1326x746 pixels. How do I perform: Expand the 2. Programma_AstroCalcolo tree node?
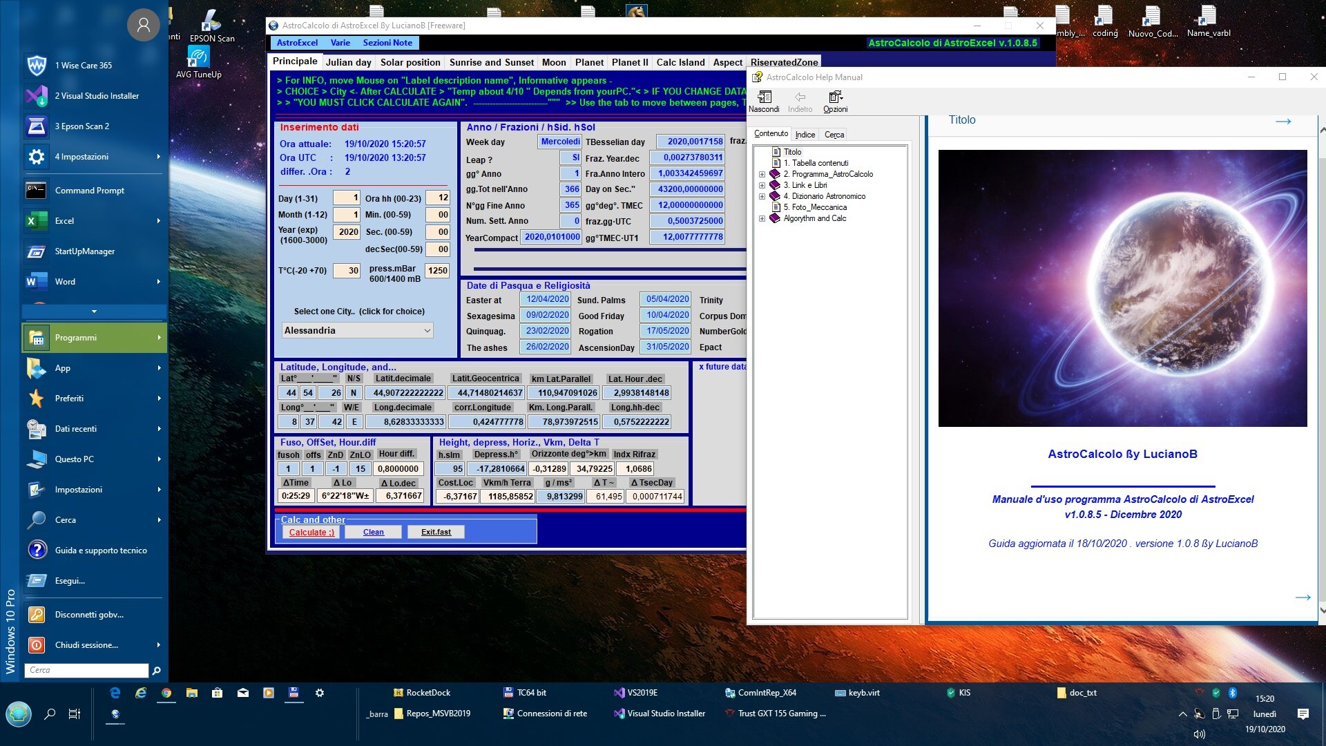pyautogui.click(x=762, y=174)
